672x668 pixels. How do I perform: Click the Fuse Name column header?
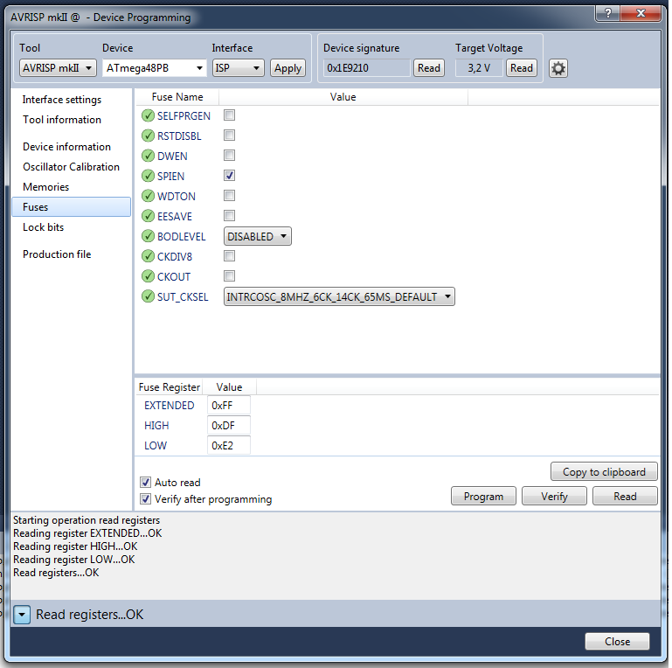[x=177, y=97]
